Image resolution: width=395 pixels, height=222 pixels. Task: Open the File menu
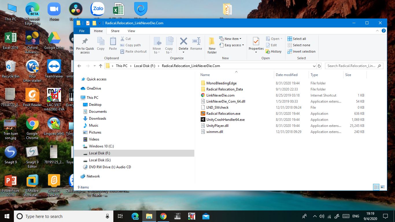(x=82, y=31)
